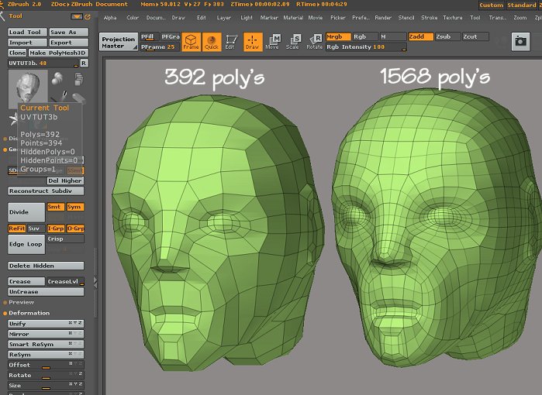Enable Mrgb paint mode
Image resolution: width=542 pixels, height=395 pixels.
point(338,36)
